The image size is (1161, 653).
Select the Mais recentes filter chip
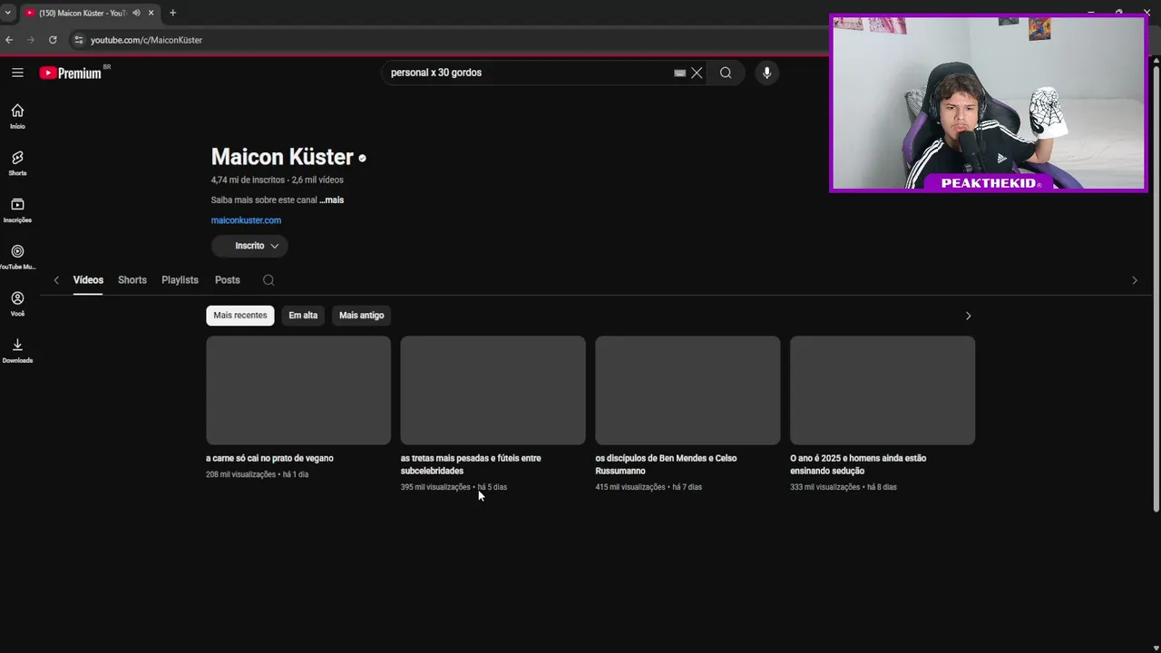coord(240,316)
